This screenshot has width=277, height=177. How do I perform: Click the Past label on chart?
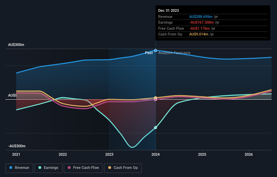(149, 53)
